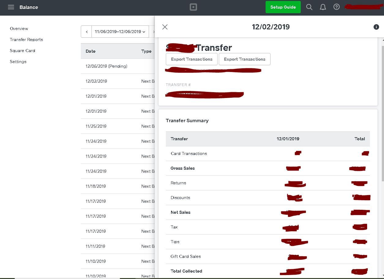Image resolution: width=384 pixels, height=279 pixels.
Task: Click the Transfer Summary heading
Action: (187, 120)
